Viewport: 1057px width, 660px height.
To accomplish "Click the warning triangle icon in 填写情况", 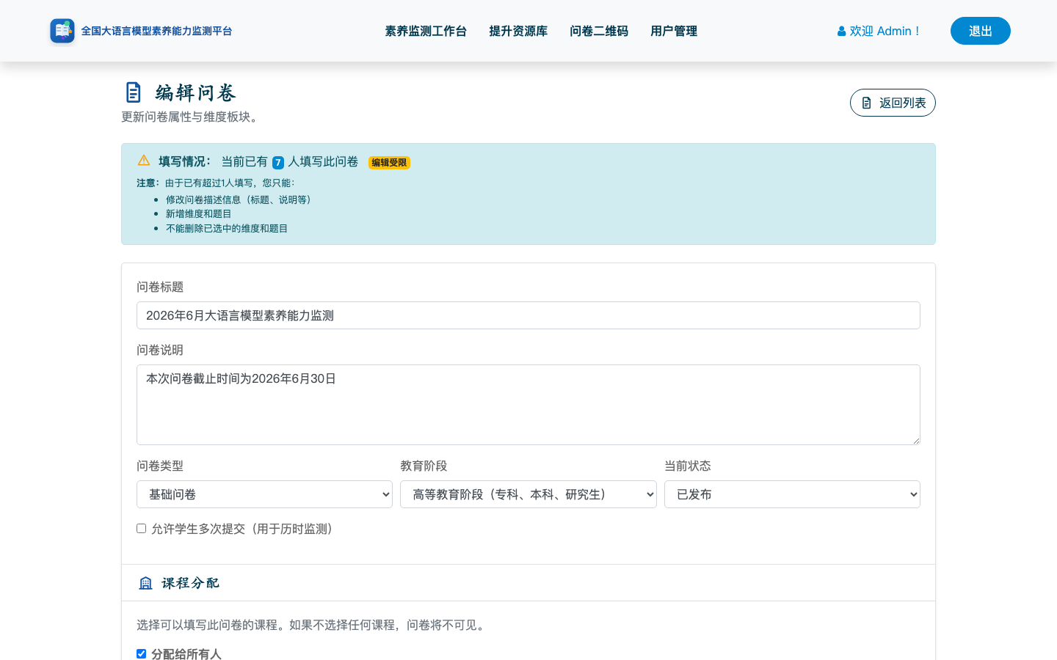I will (x=144, y=161).
